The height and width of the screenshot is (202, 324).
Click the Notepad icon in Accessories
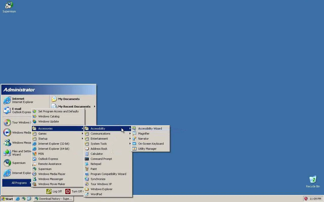[87, 164]
